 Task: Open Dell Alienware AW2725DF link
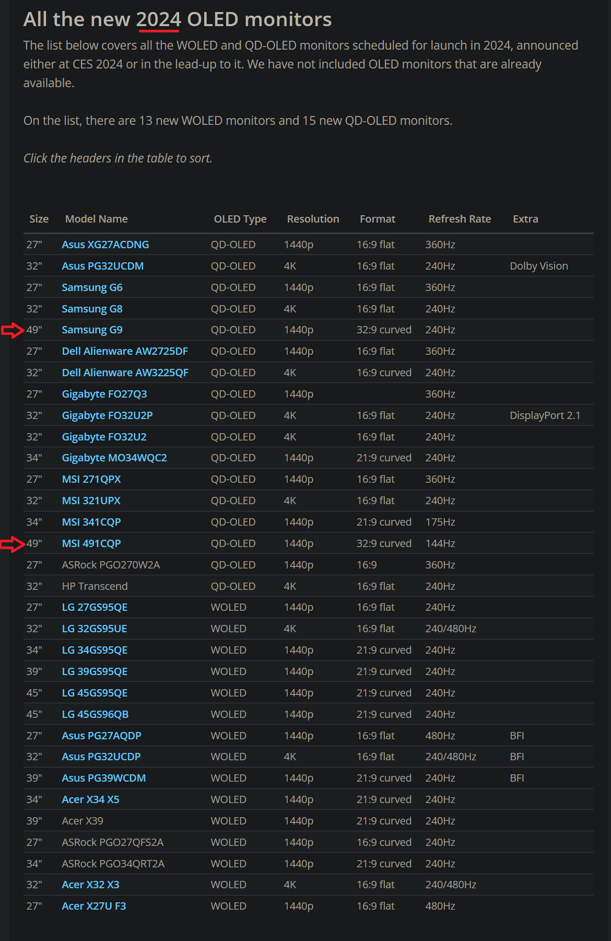[x=125, y=351]
